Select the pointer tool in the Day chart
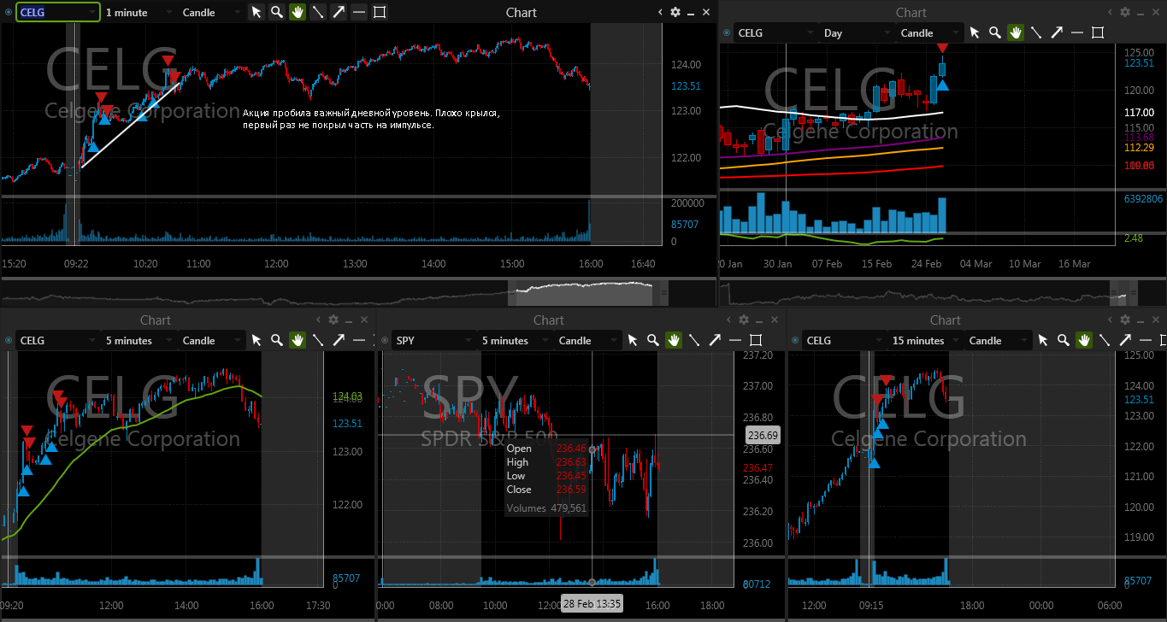The image size is (1167, 622). pos(975,32)
